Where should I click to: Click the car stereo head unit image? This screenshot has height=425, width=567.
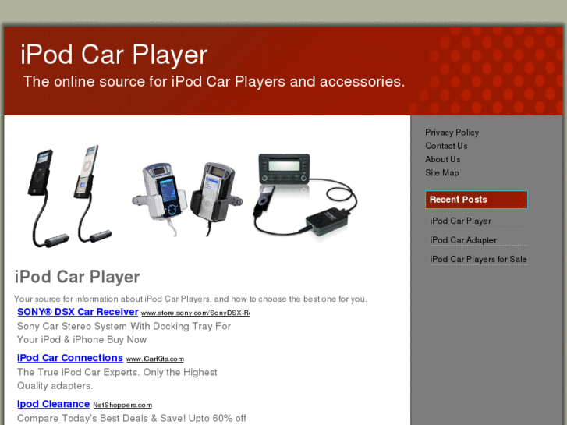[284, 168]
